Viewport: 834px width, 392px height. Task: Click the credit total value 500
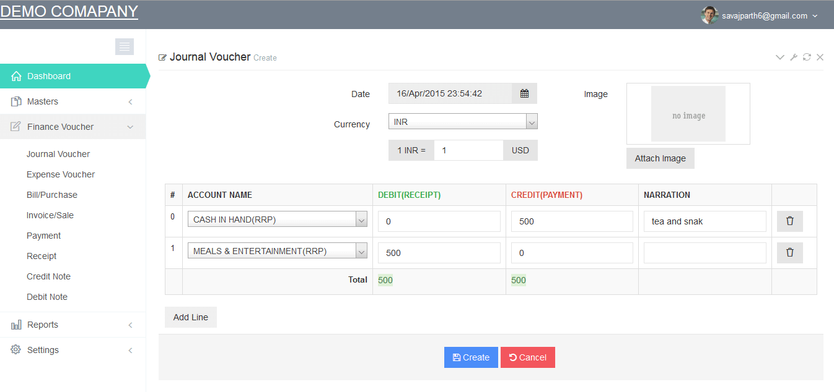pos(519,280)
